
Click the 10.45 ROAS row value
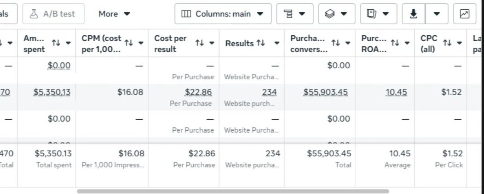[x=396, y=92]
